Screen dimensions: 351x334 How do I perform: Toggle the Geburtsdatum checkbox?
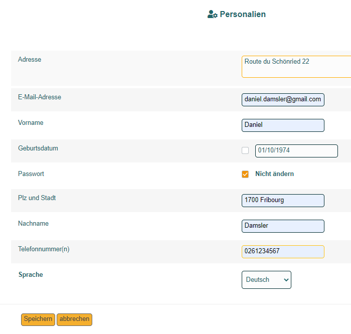pos(245,150)
